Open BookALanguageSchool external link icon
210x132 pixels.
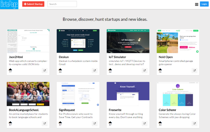pyautogui.click(x=45, y=123)
